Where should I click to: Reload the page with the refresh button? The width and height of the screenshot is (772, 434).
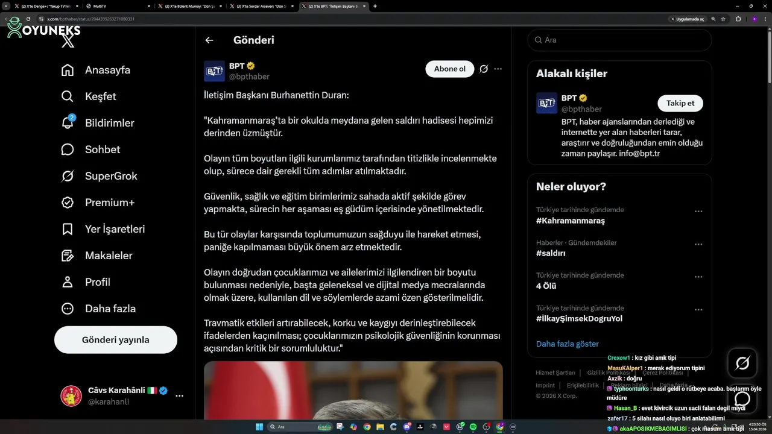coord(28,19)
